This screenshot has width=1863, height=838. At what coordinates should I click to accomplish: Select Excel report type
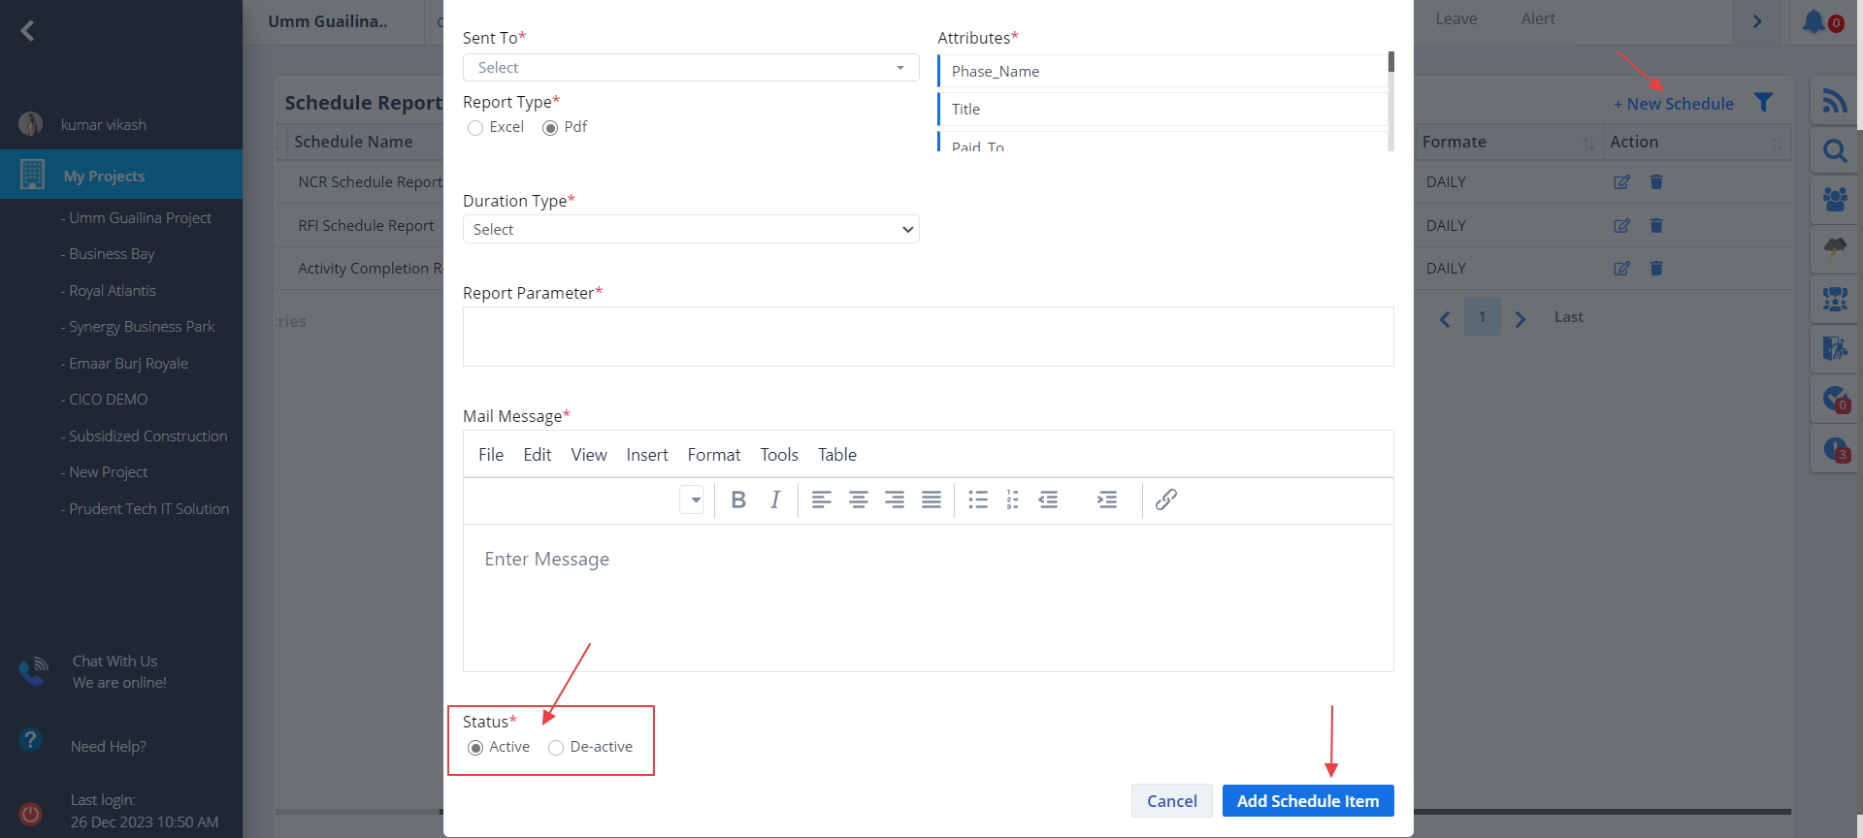(475, 128)
